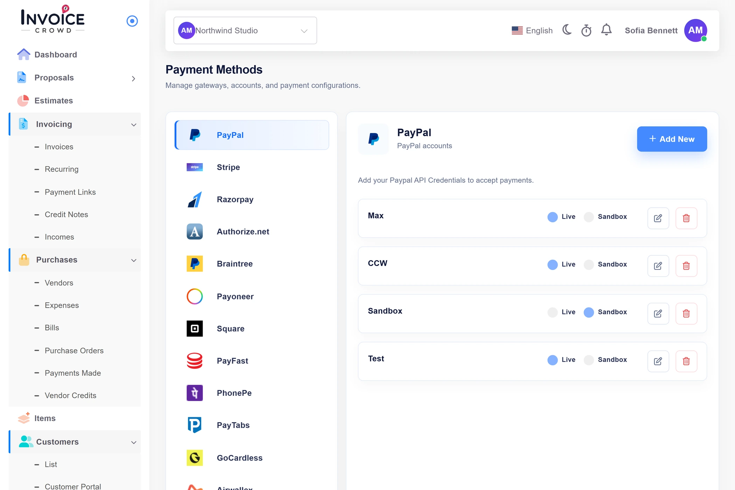Go to Payments Made
The height and width of the screenshot is (490, 735).
(73, 373)
